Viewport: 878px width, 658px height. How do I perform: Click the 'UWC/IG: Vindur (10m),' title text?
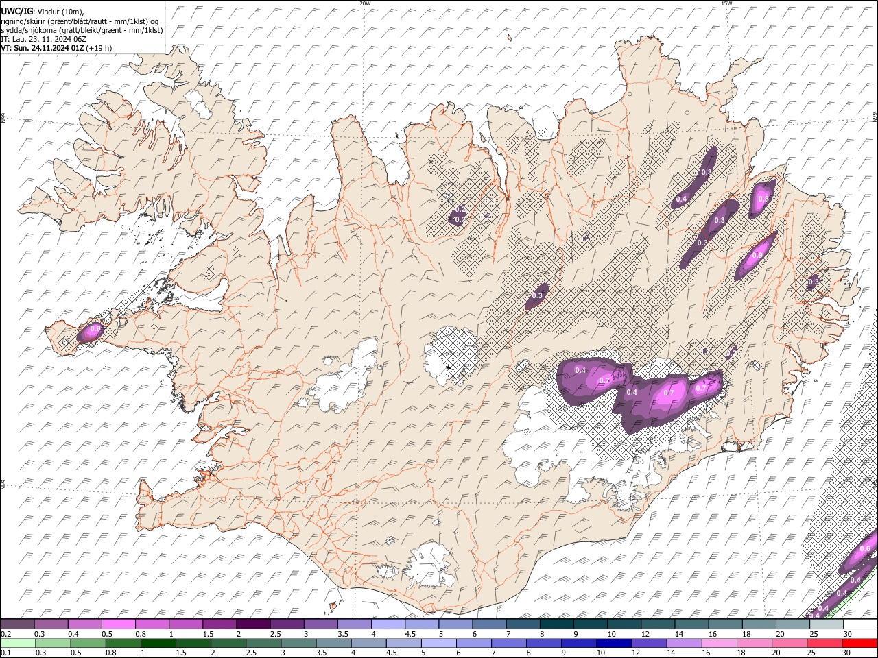(43, 12)
